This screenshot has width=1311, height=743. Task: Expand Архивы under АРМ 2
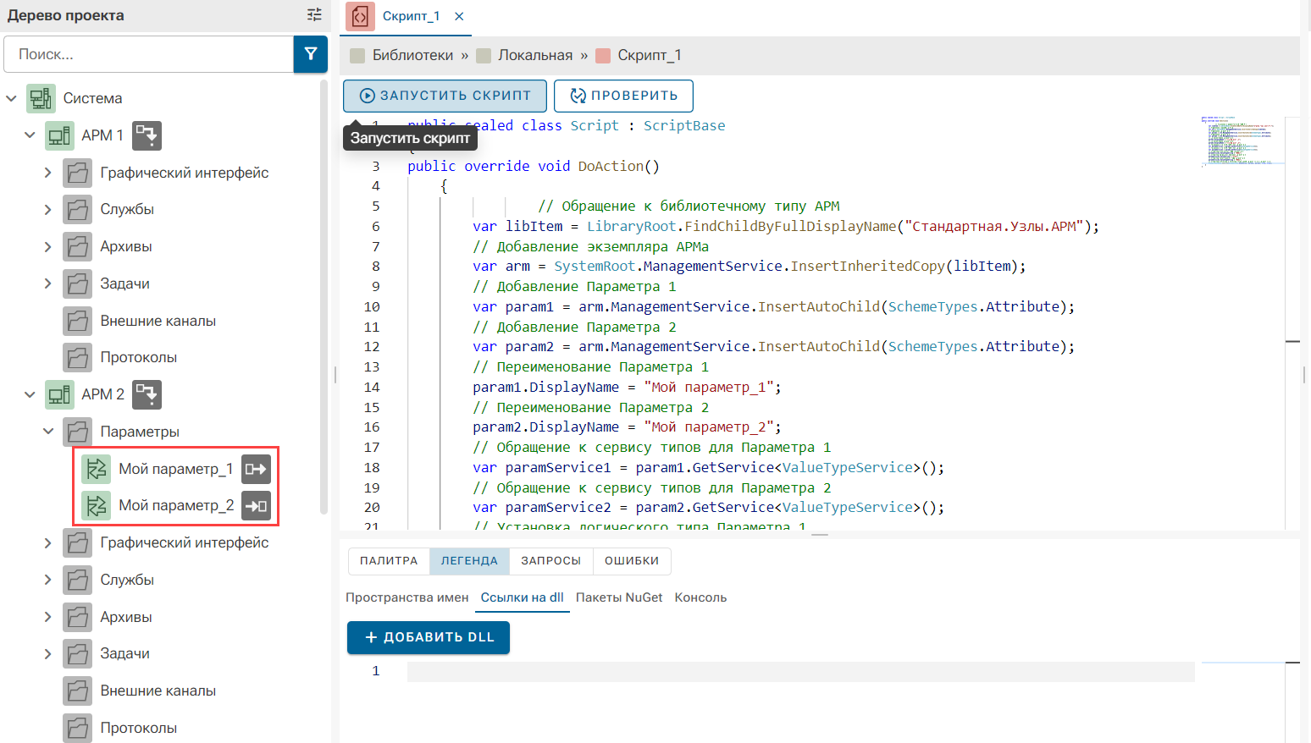(x=48, y=617)
